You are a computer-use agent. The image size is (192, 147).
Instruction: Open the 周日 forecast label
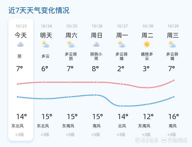click(x=97, y=35)
